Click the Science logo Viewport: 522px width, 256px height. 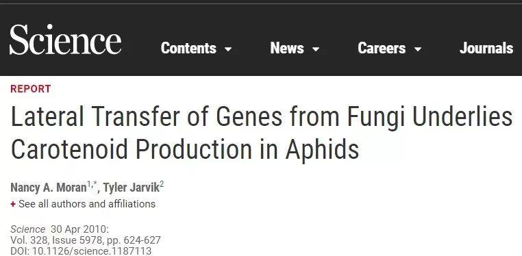65,40
